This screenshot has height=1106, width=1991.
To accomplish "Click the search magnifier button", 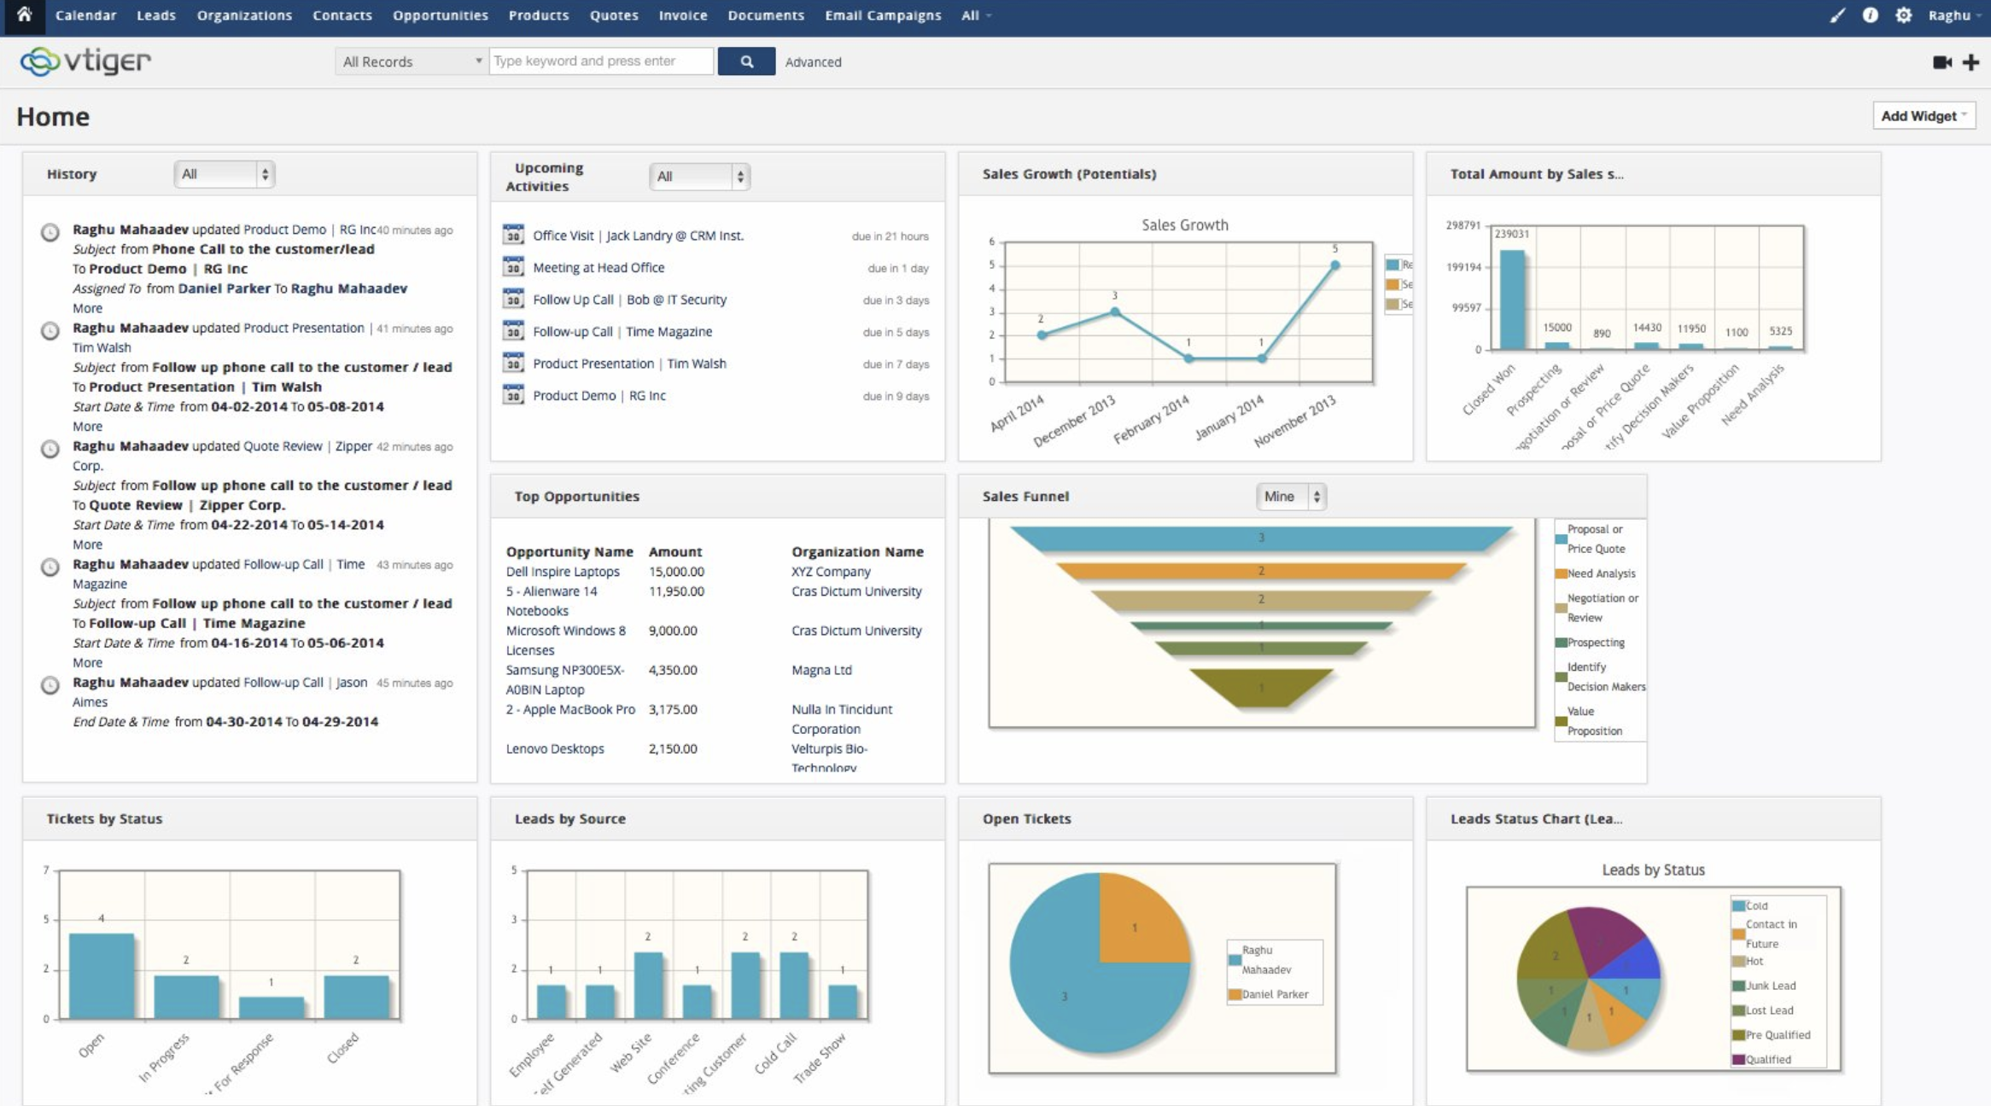I will tap(746, 61).
